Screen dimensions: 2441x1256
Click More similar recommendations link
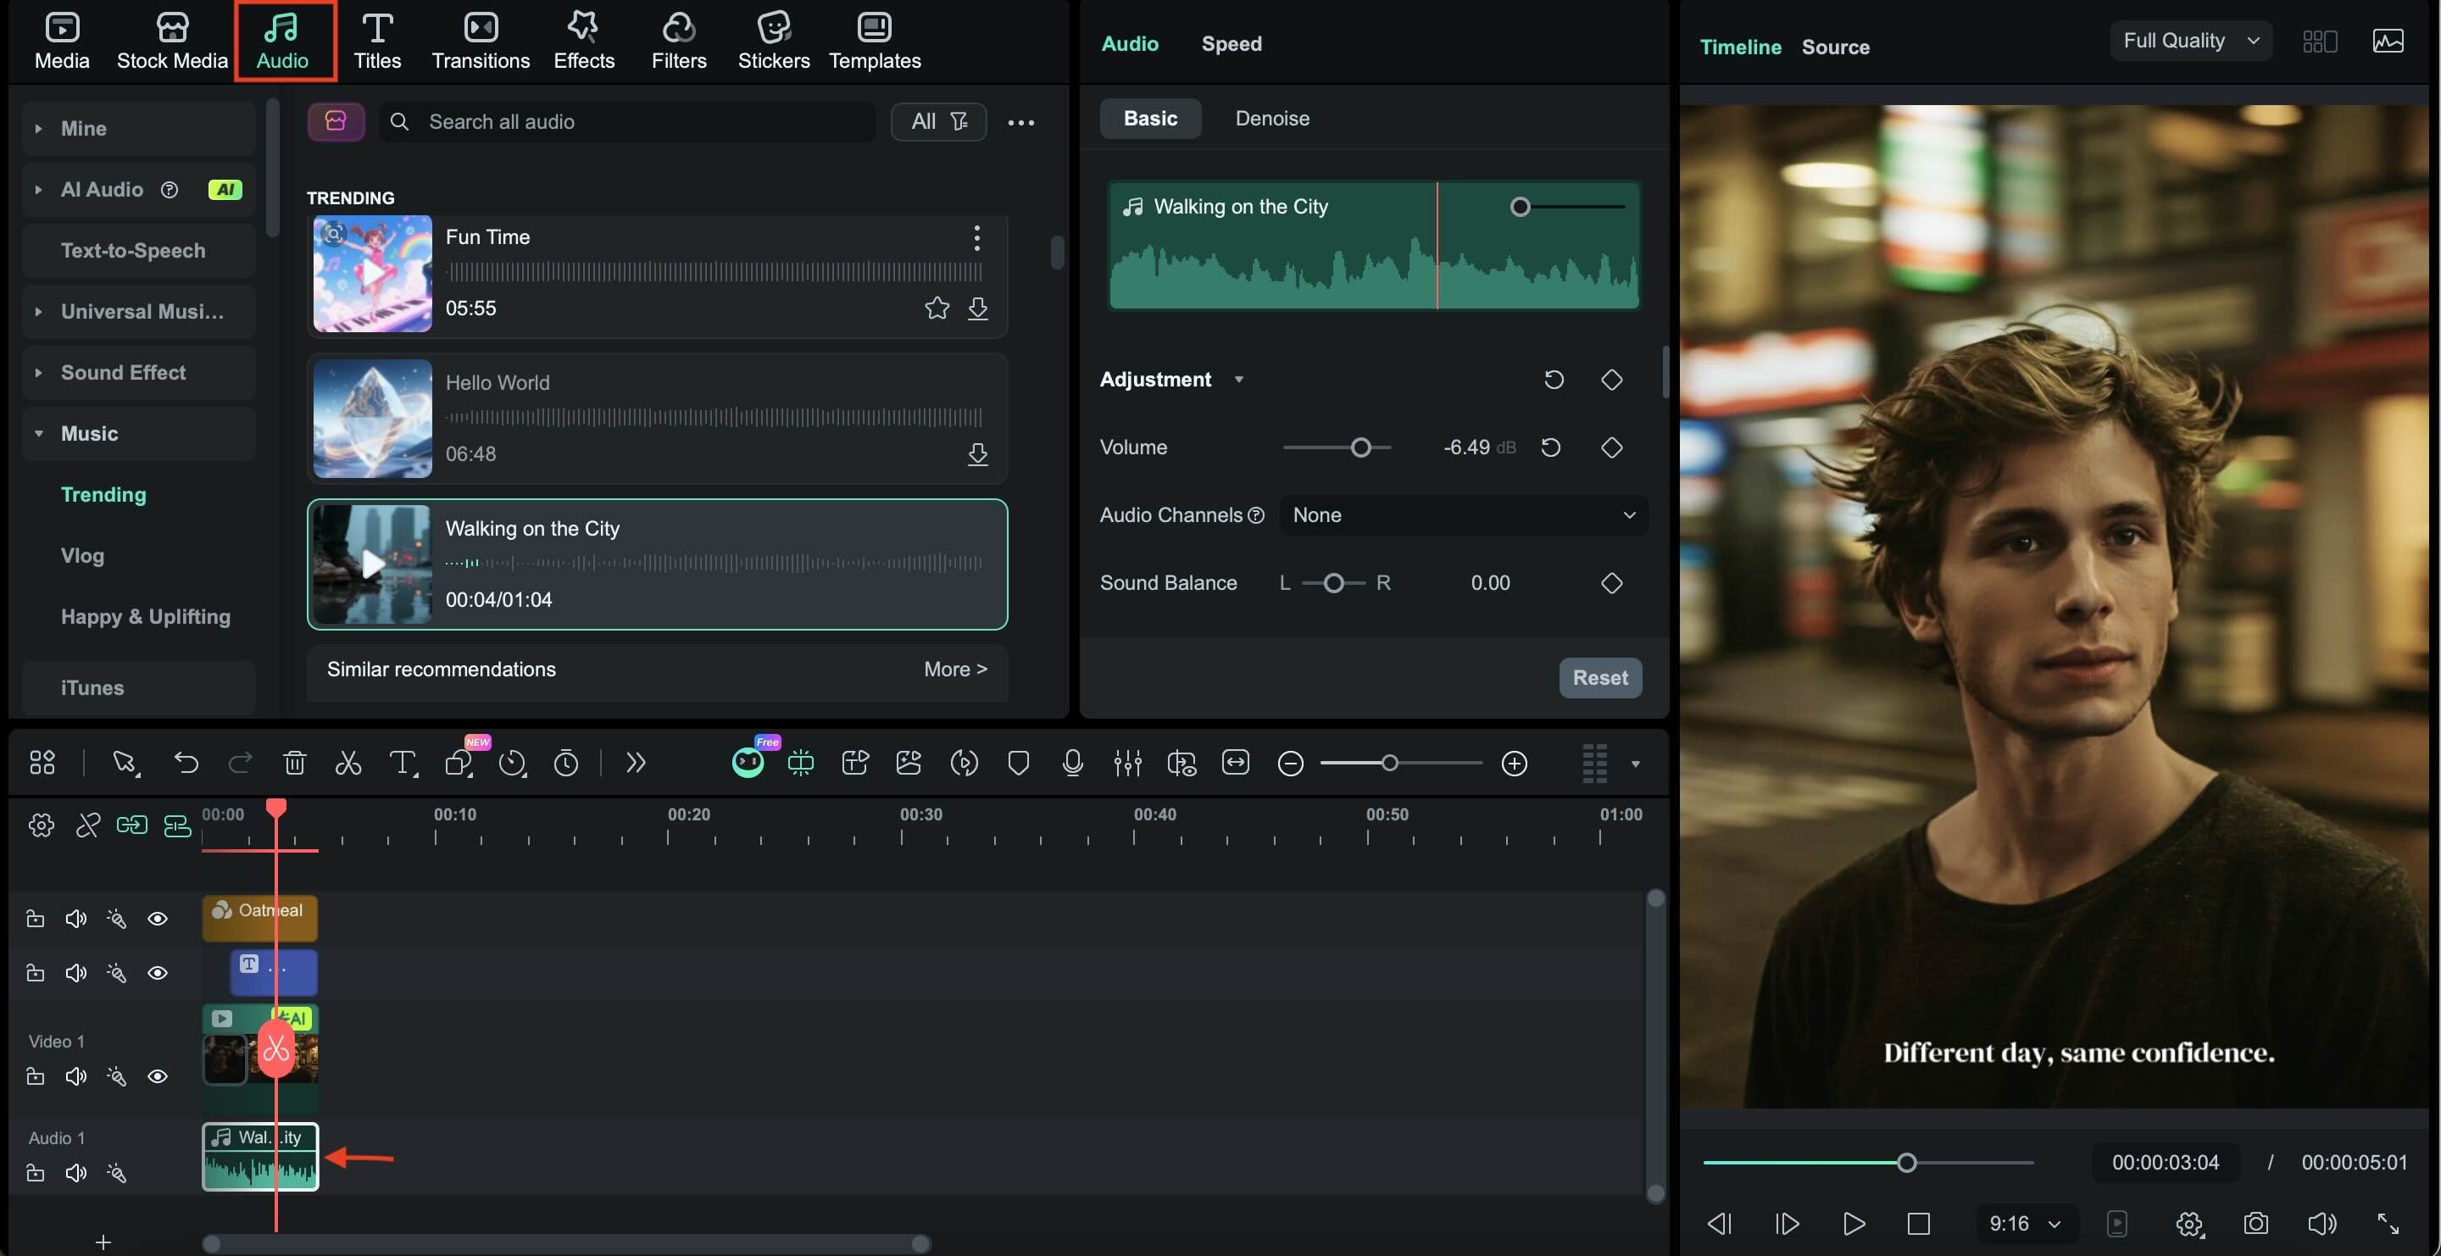point(955,669)
